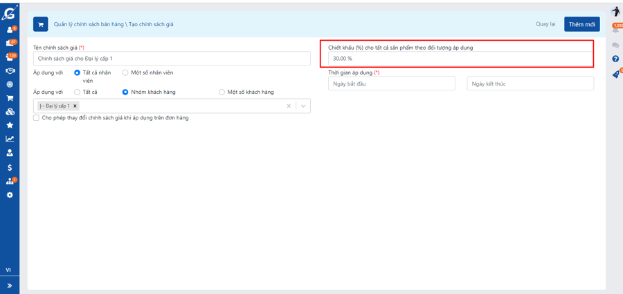Select the "Một số khách hàng" radio option

tap(222, 92)
